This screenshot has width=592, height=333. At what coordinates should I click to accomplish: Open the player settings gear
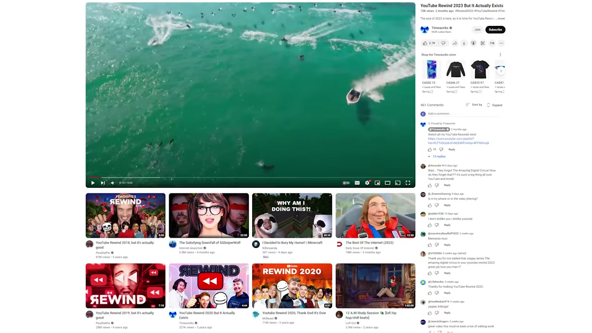click(x=367, y=183)
